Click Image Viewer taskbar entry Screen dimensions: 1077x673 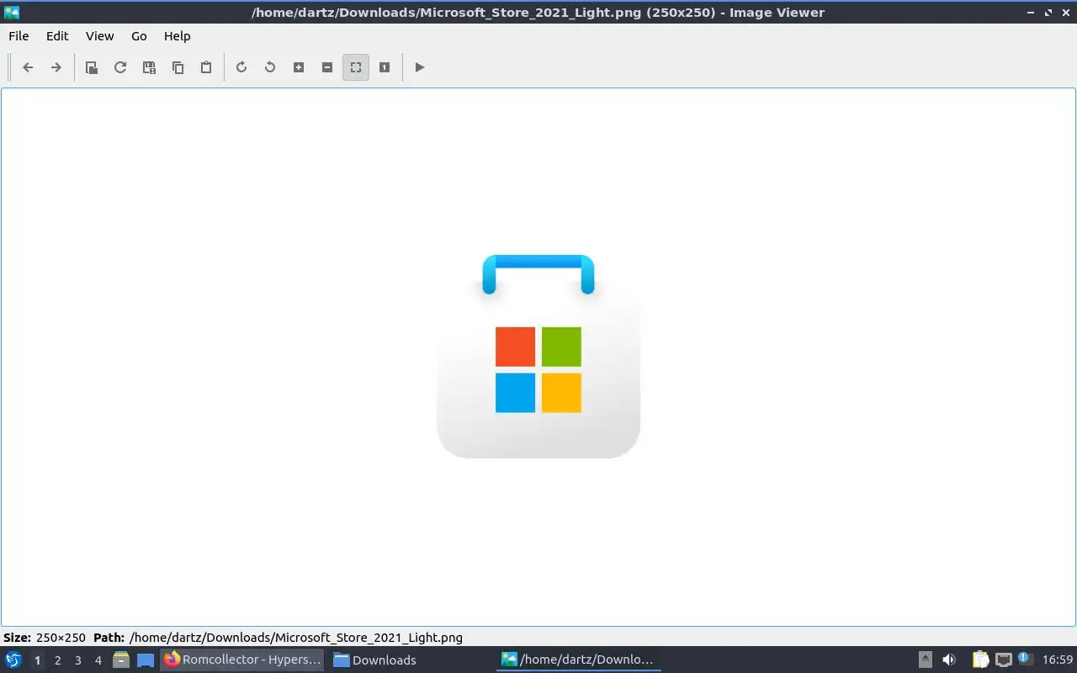[x=579, y=660]
